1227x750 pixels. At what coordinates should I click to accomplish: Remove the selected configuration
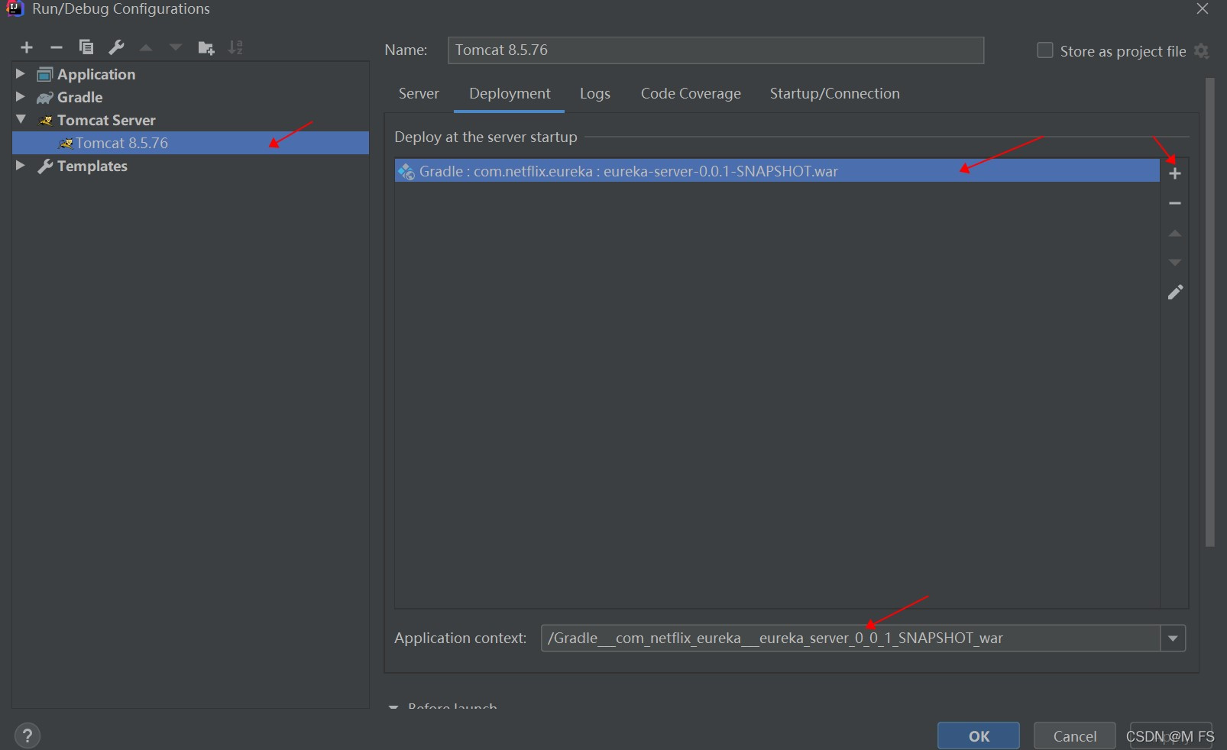click(56, 47)
